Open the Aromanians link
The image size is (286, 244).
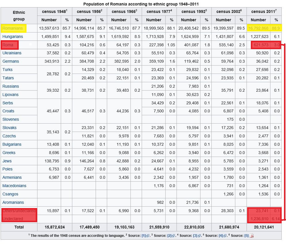13,203
